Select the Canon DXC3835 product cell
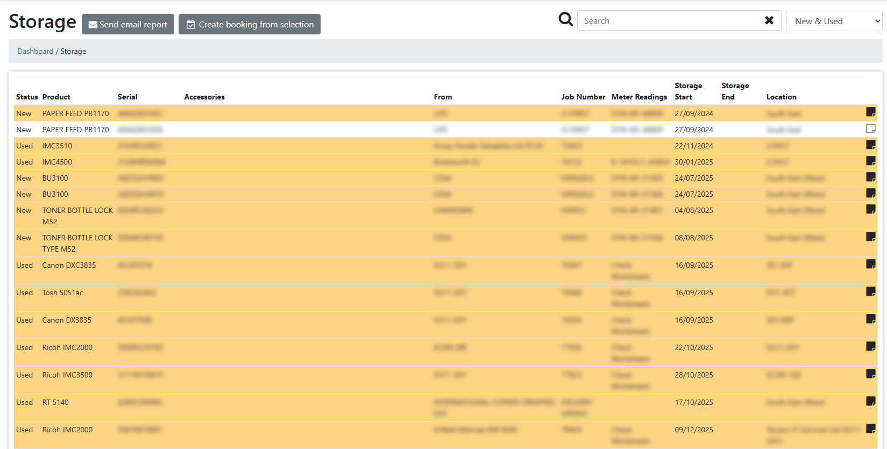Viewport: 887px width, 449px height. [x=69, y=265]
